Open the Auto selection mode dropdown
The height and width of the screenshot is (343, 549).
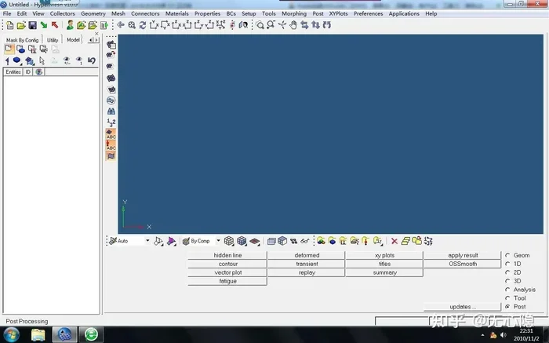click(147, 241)
